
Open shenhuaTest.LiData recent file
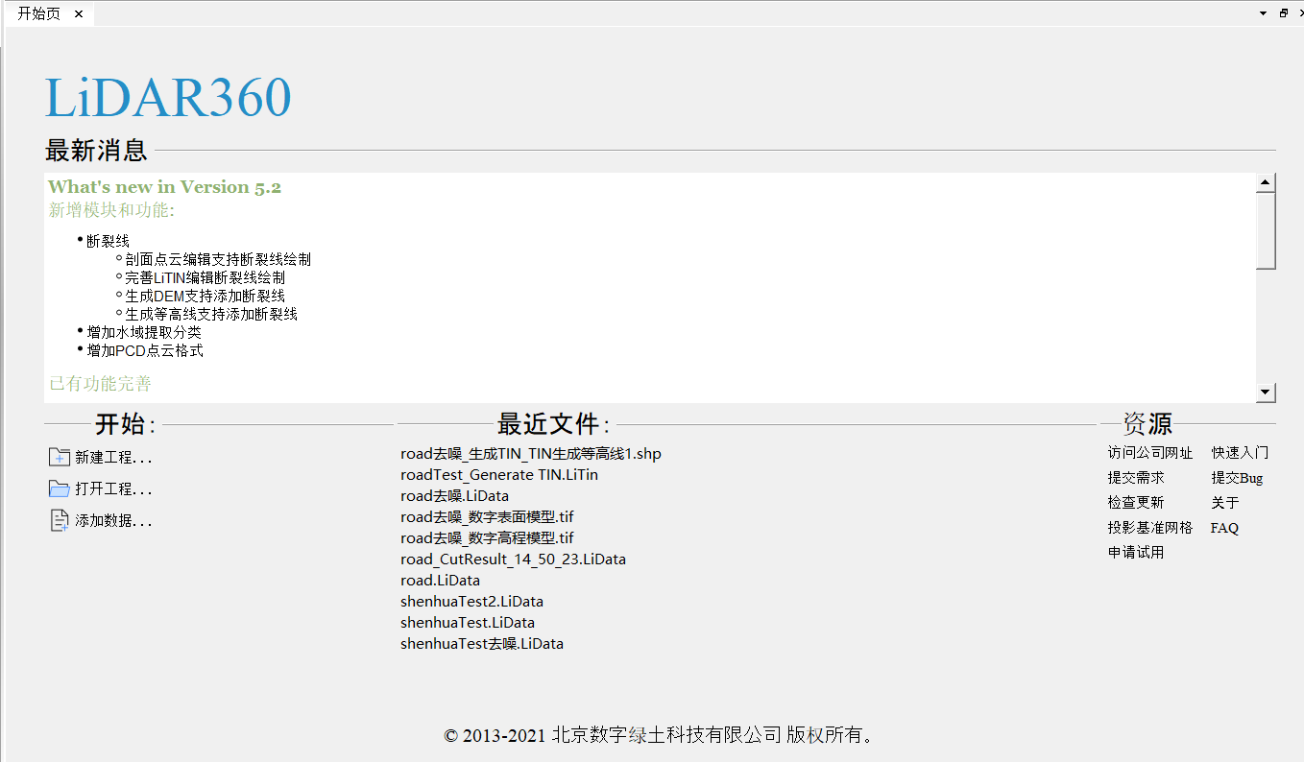pyautogui.click(x=468, y=623)
